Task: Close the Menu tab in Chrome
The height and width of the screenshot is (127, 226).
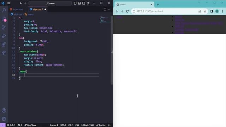Action: coord(151,5)
